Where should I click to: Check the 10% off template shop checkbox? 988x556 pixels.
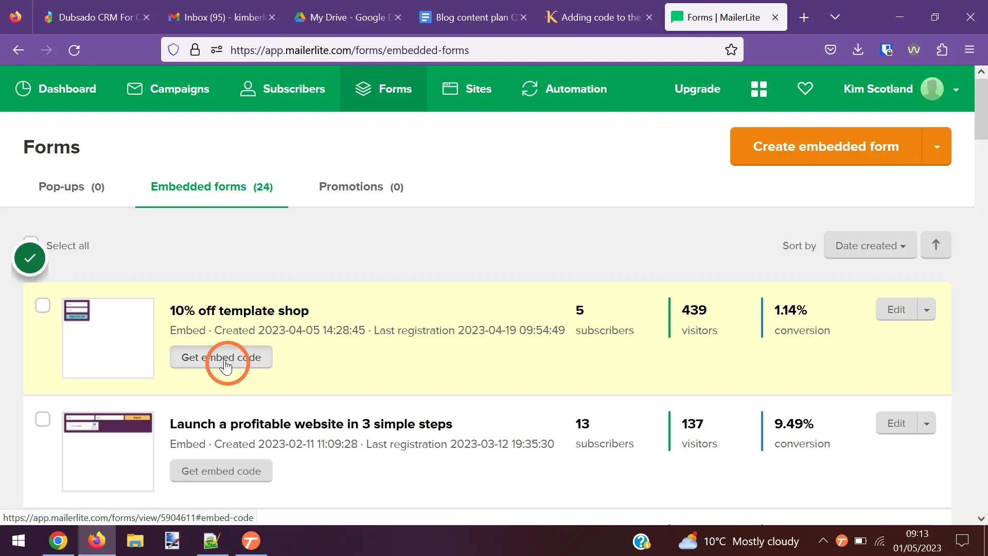[43, 306]
